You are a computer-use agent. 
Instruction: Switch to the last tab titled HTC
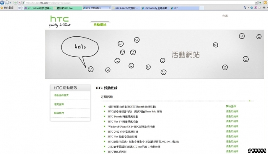pos(185,8)
